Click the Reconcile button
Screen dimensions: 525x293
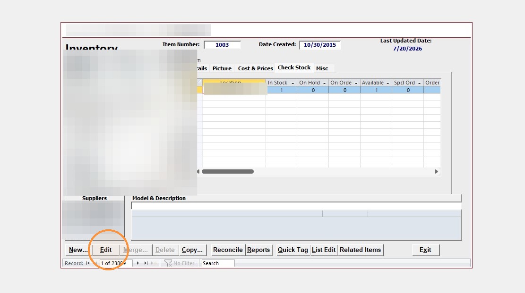coord(228,250)
